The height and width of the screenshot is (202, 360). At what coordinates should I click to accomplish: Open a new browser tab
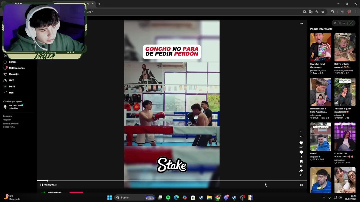(x=99, y=4)
